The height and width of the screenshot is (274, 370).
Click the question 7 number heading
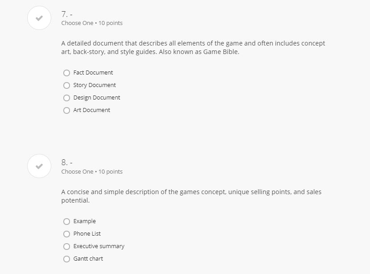pos(67,14)
